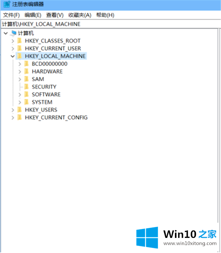Screen dimensions: 221x253
Task: Click the BCD00000000 folder icon
Action: coord(27,64)
